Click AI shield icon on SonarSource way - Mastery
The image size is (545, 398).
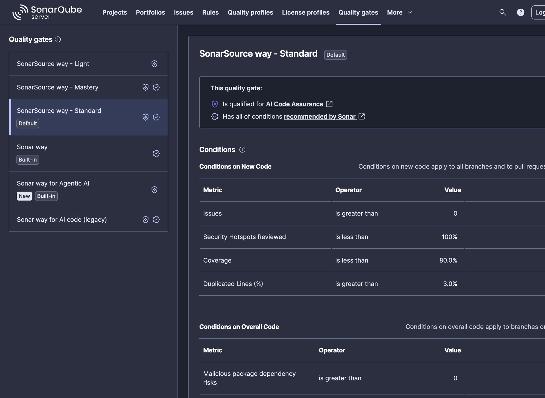146,87
